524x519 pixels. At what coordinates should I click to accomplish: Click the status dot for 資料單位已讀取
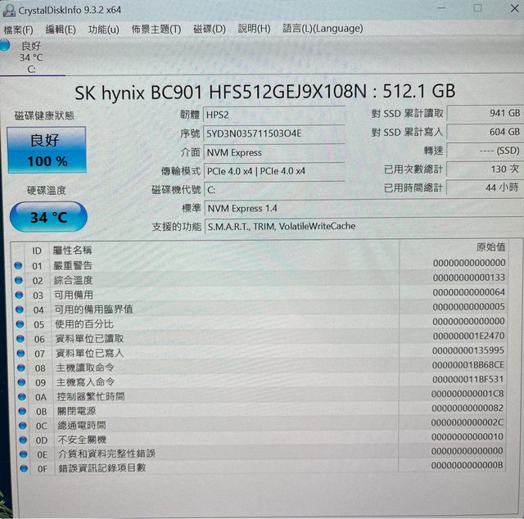tap(19, 338)
